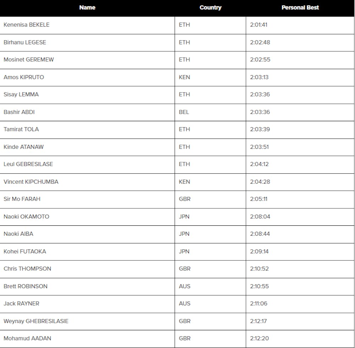Click Amos KIPRUTO row name
355x348 pixels.
coord(24,77)
